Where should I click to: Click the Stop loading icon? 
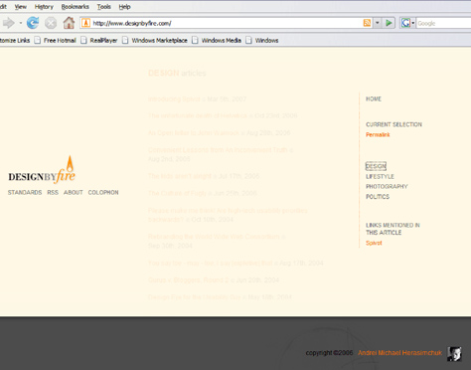click(51, 23)
